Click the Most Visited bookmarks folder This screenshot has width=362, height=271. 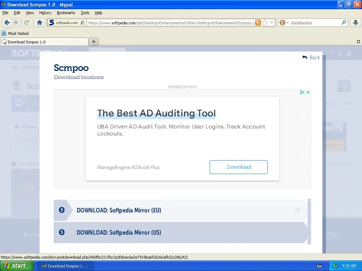pos(15,34)
